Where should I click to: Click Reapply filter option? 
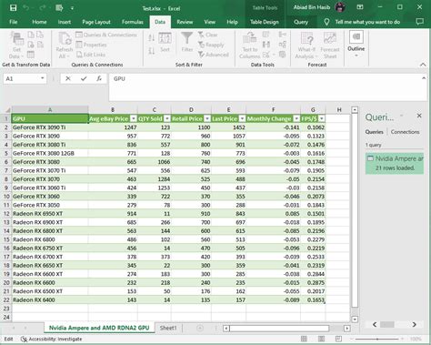pyautogui.click(x=211, y=45)
